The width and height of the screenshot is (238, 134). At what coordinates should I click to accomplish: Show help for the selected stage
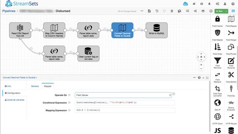[199, 78]
